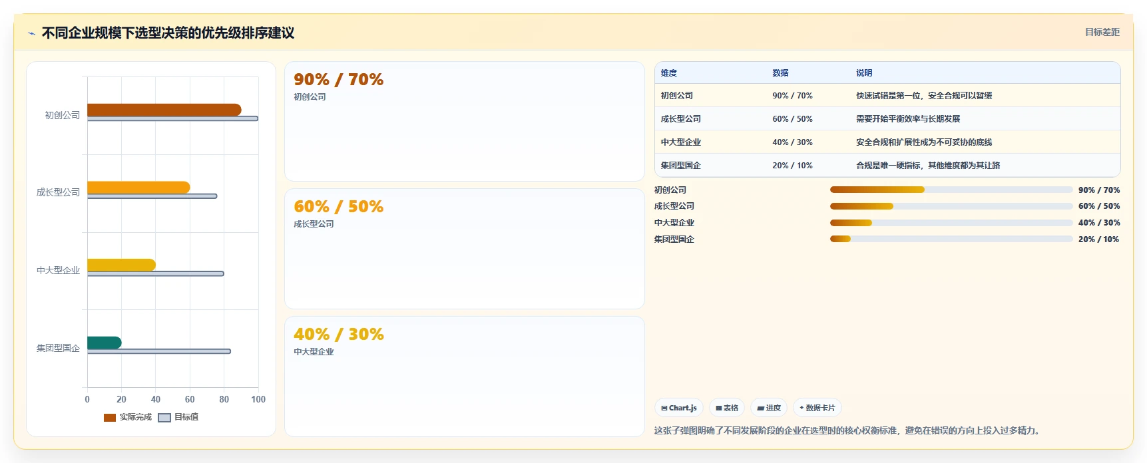1147x463 pixels.
Task: Click the footer sentence starting 这张子弹图明确了
Action: 847,431
